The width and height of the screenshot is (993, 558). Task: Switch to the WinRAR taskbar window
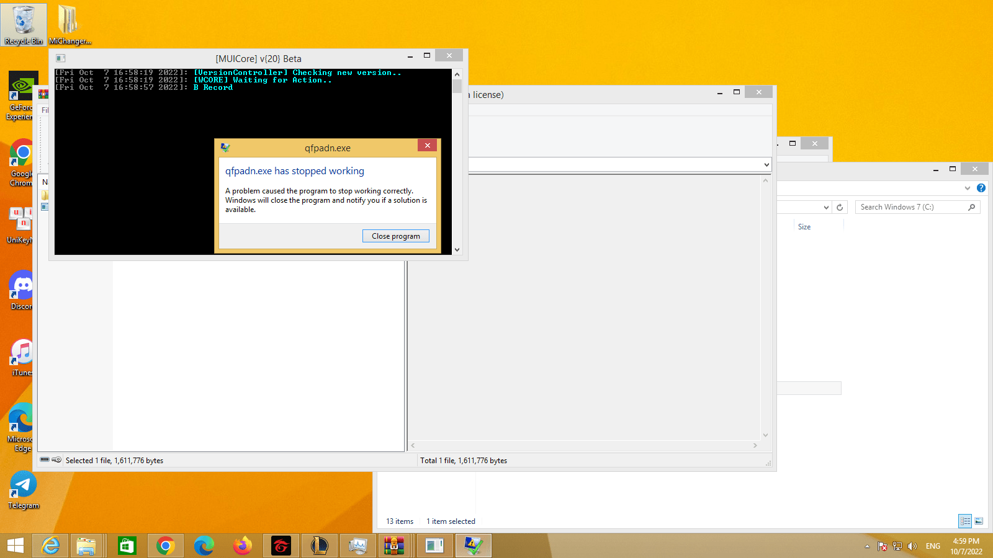pos(393,546)
